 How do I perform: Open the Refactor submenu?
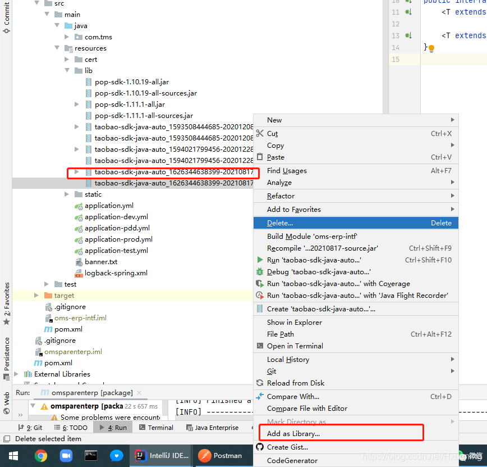356,196
